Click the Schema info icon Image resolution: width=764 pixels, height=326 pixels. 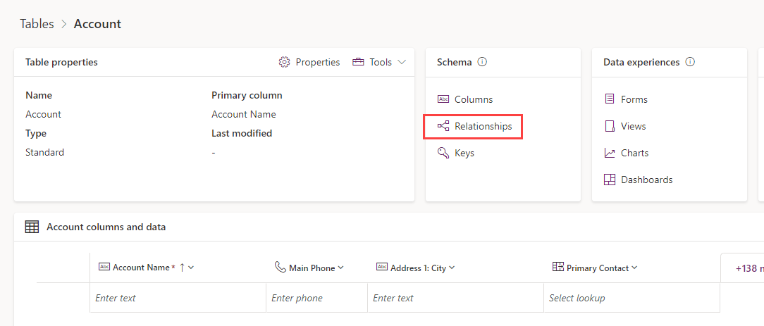[x=482, y=62]
